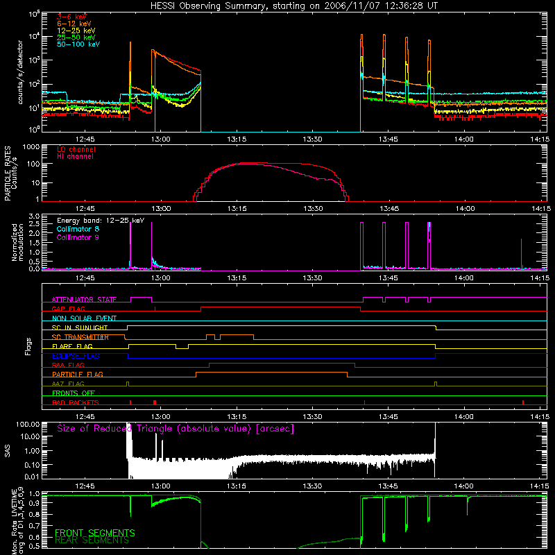This screenshot has height=555, width=555.
Task: Click the SC IN SUNLIGHT flag label
Action: [80, 327]
